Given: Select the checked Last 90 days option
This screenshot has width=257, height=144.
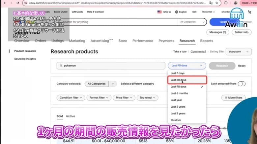Looking at the screenshot, I should coord(187,87).
